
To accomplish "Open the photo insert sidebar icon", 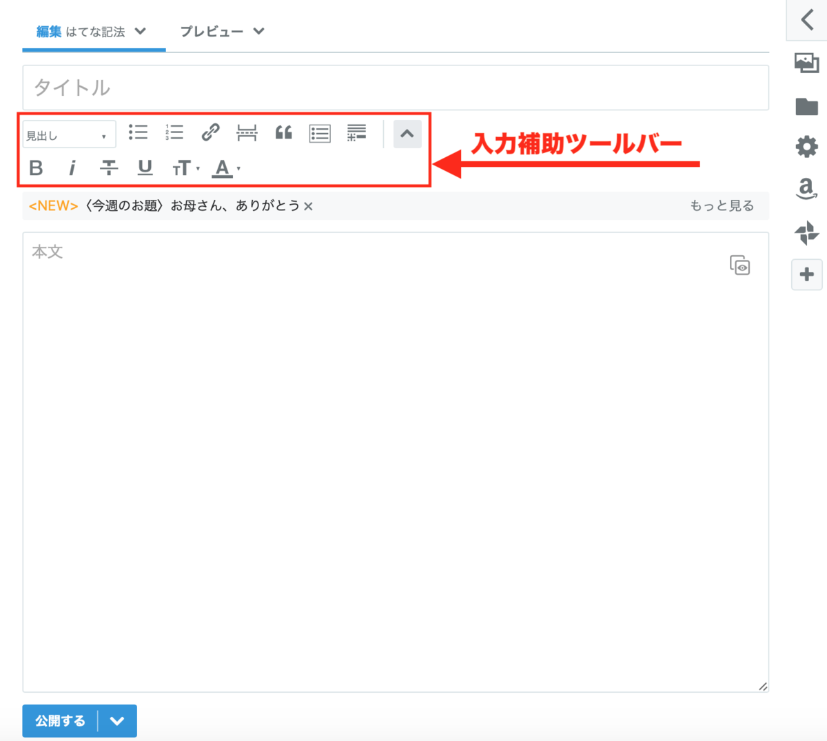I will (806, 63).
